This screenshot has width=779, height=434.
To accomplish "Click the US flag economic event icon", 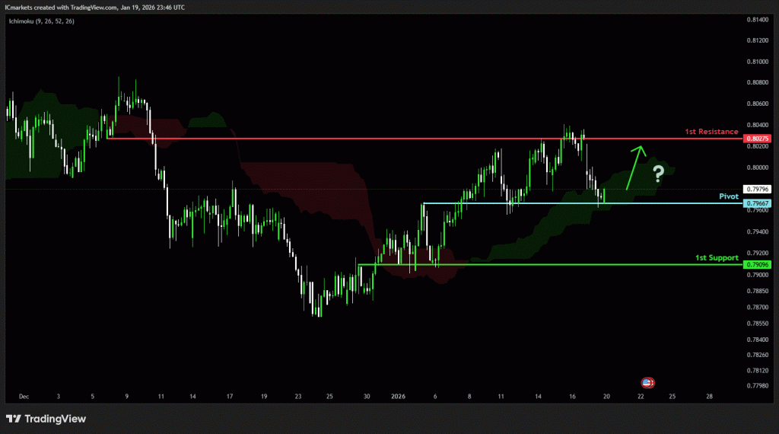I will tap(647, 382).
